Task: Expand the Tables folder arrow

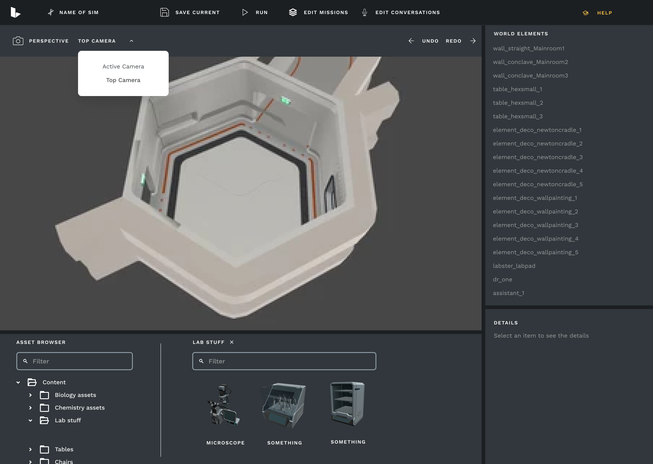Action: (30, 449)
